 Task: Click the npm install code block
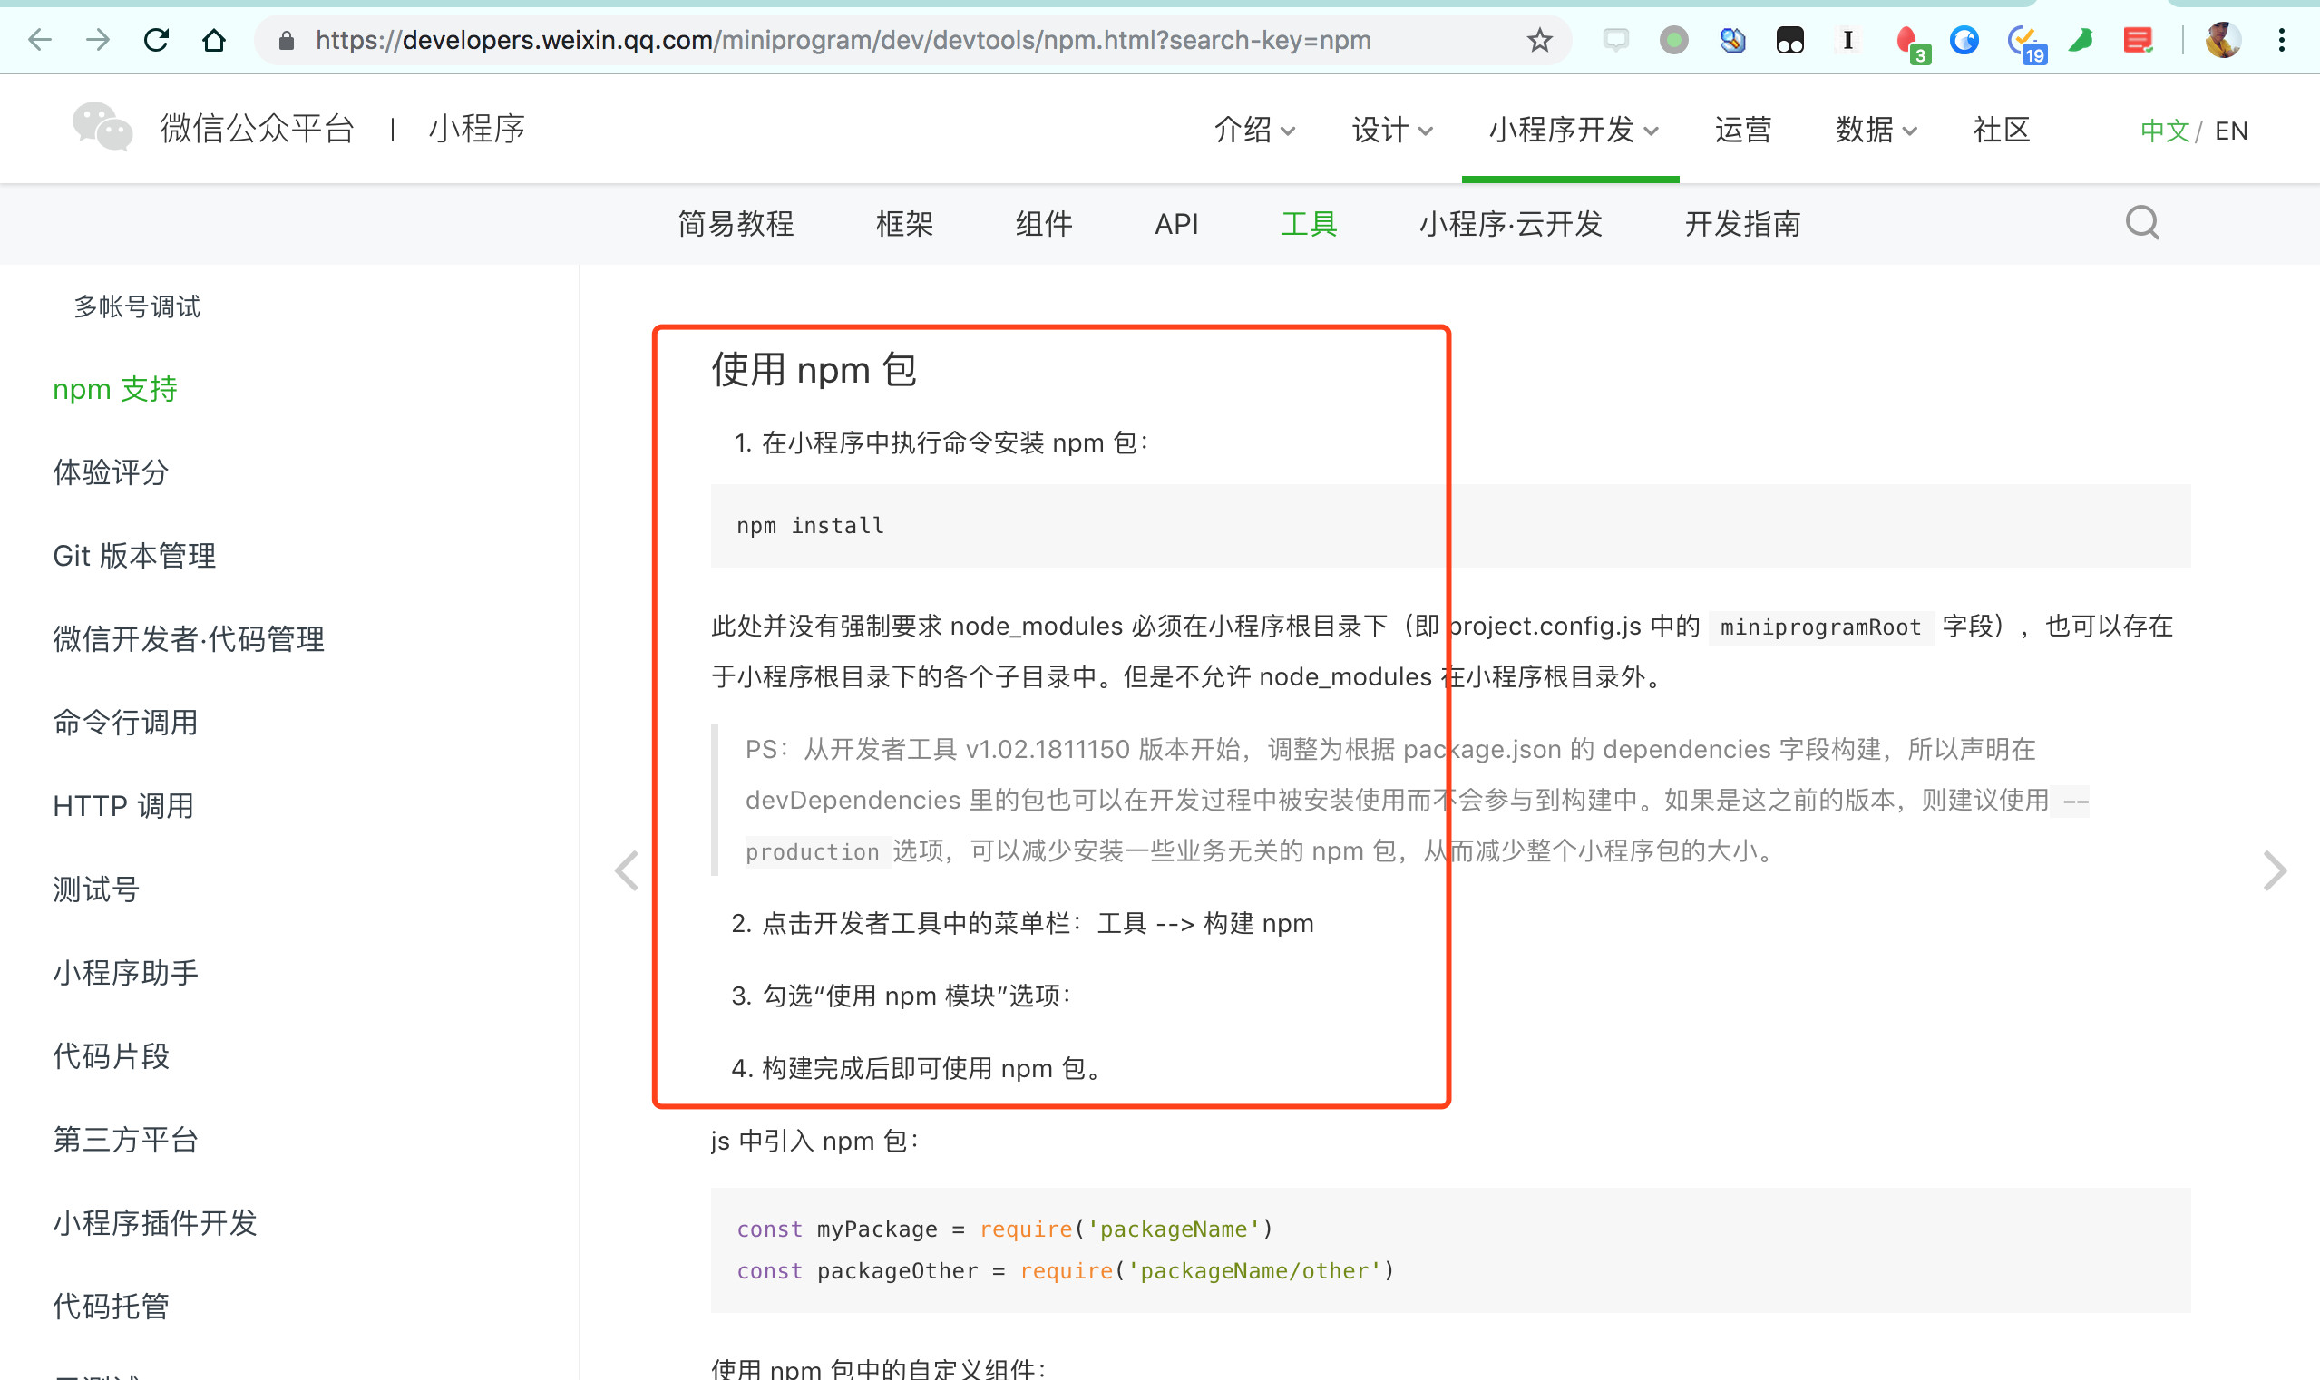point(1450,526)
